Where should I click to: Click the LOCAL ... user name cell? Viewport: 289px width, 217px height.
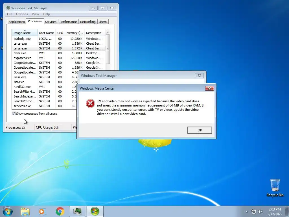point(45,39)
